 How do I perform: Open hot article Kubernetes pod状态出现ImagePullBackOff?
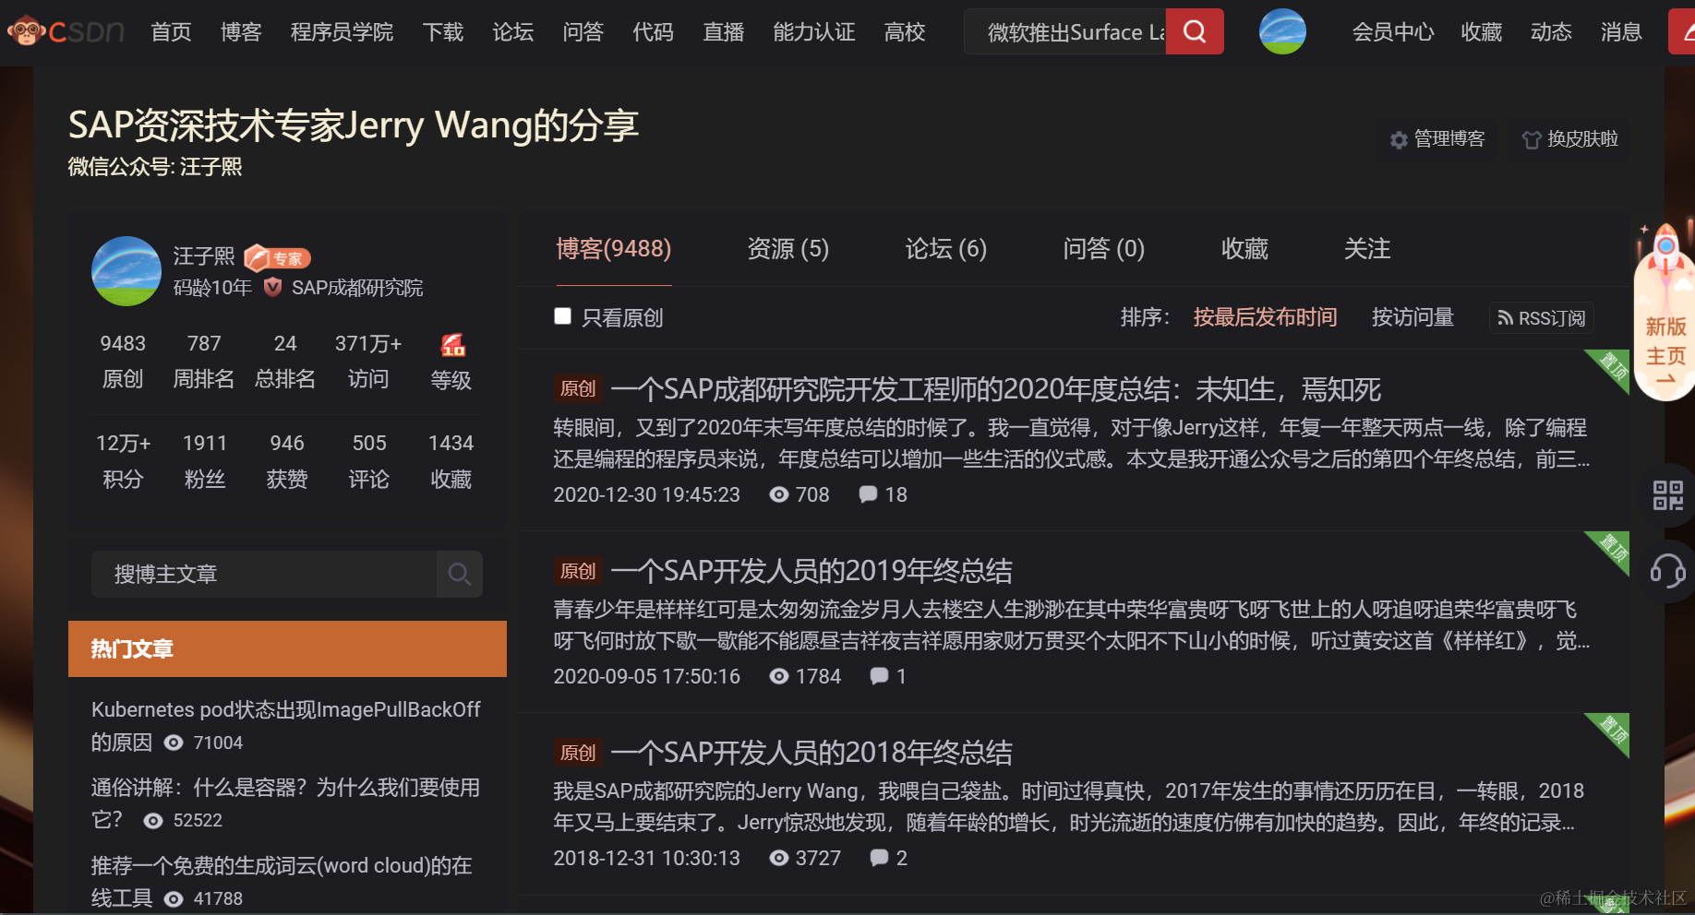point(286,725)
